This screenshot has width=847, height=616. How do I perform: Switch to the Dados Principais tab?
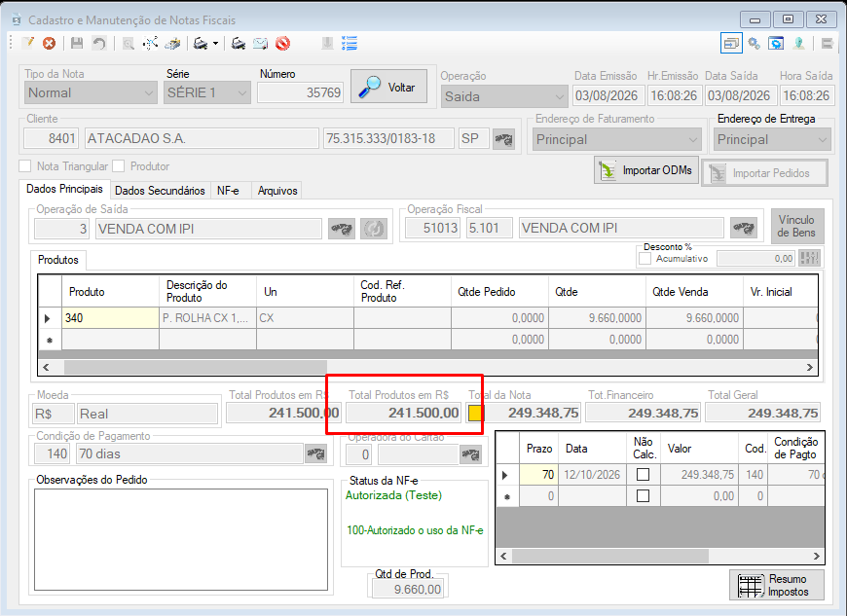(x=64, y=189)
